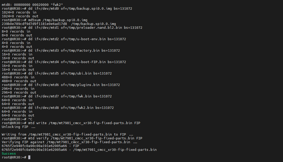The height and width of the screenshot is (162, 283).
Task: Click the terminal cursor at the last prompt
Action: point(29,157)
